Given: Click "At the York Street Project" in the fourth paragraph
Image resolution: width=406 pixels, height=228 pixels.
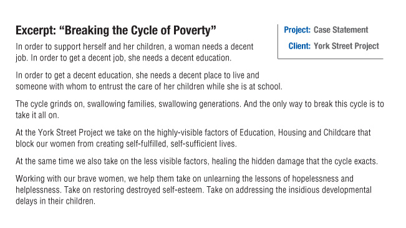Looking at the screenshot, I should [x=59, y=133].
